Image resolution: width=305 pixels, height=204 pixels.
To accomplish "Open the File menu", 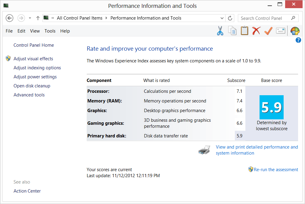I will coord(9,31).
